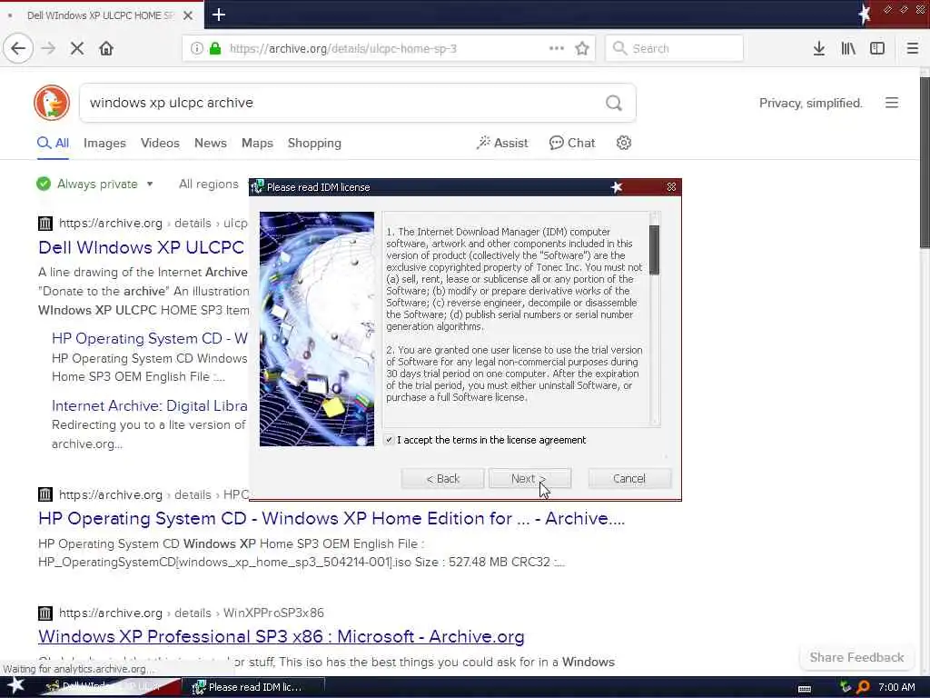This screenshot has width=930, height=698.
Task: Open HP Operating System CD Windows XP Home Edition link
Action: pos(331,518)
